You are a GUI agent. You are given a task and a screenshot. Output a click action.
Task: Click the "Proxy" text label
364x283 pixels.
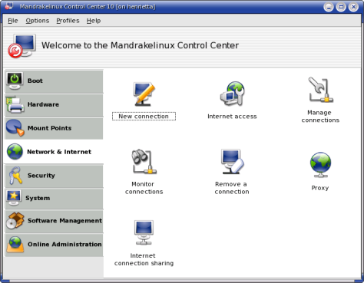(320, 188)
